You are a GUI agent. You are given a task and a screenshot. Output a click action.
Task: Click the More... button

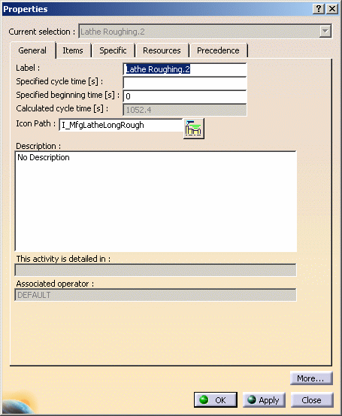311,378
